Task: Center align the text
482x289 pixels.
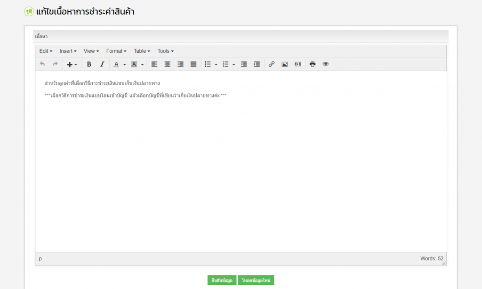Action: pos(167,64)
